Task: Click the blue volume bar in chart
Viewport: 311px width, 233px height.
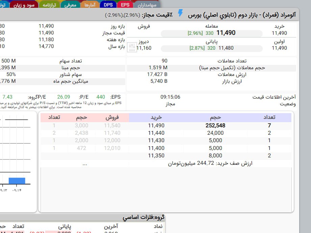Action: pyautogui.click(x=17, y=181)
